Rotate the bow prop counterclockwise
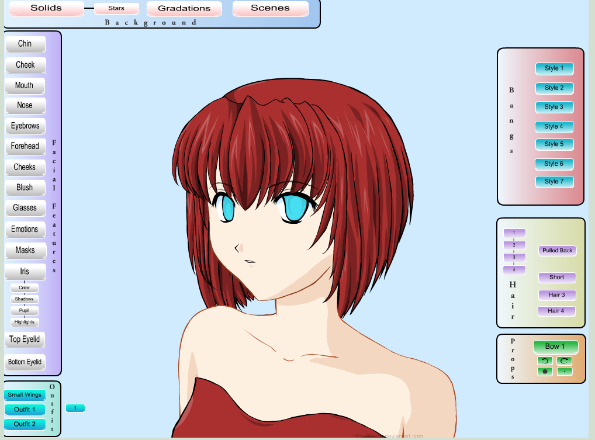 545,361
